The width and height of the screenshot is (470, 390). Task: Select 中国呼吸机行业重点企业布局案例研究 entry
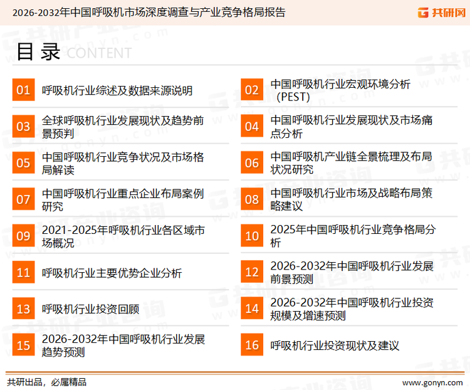[x=123, y=200]
